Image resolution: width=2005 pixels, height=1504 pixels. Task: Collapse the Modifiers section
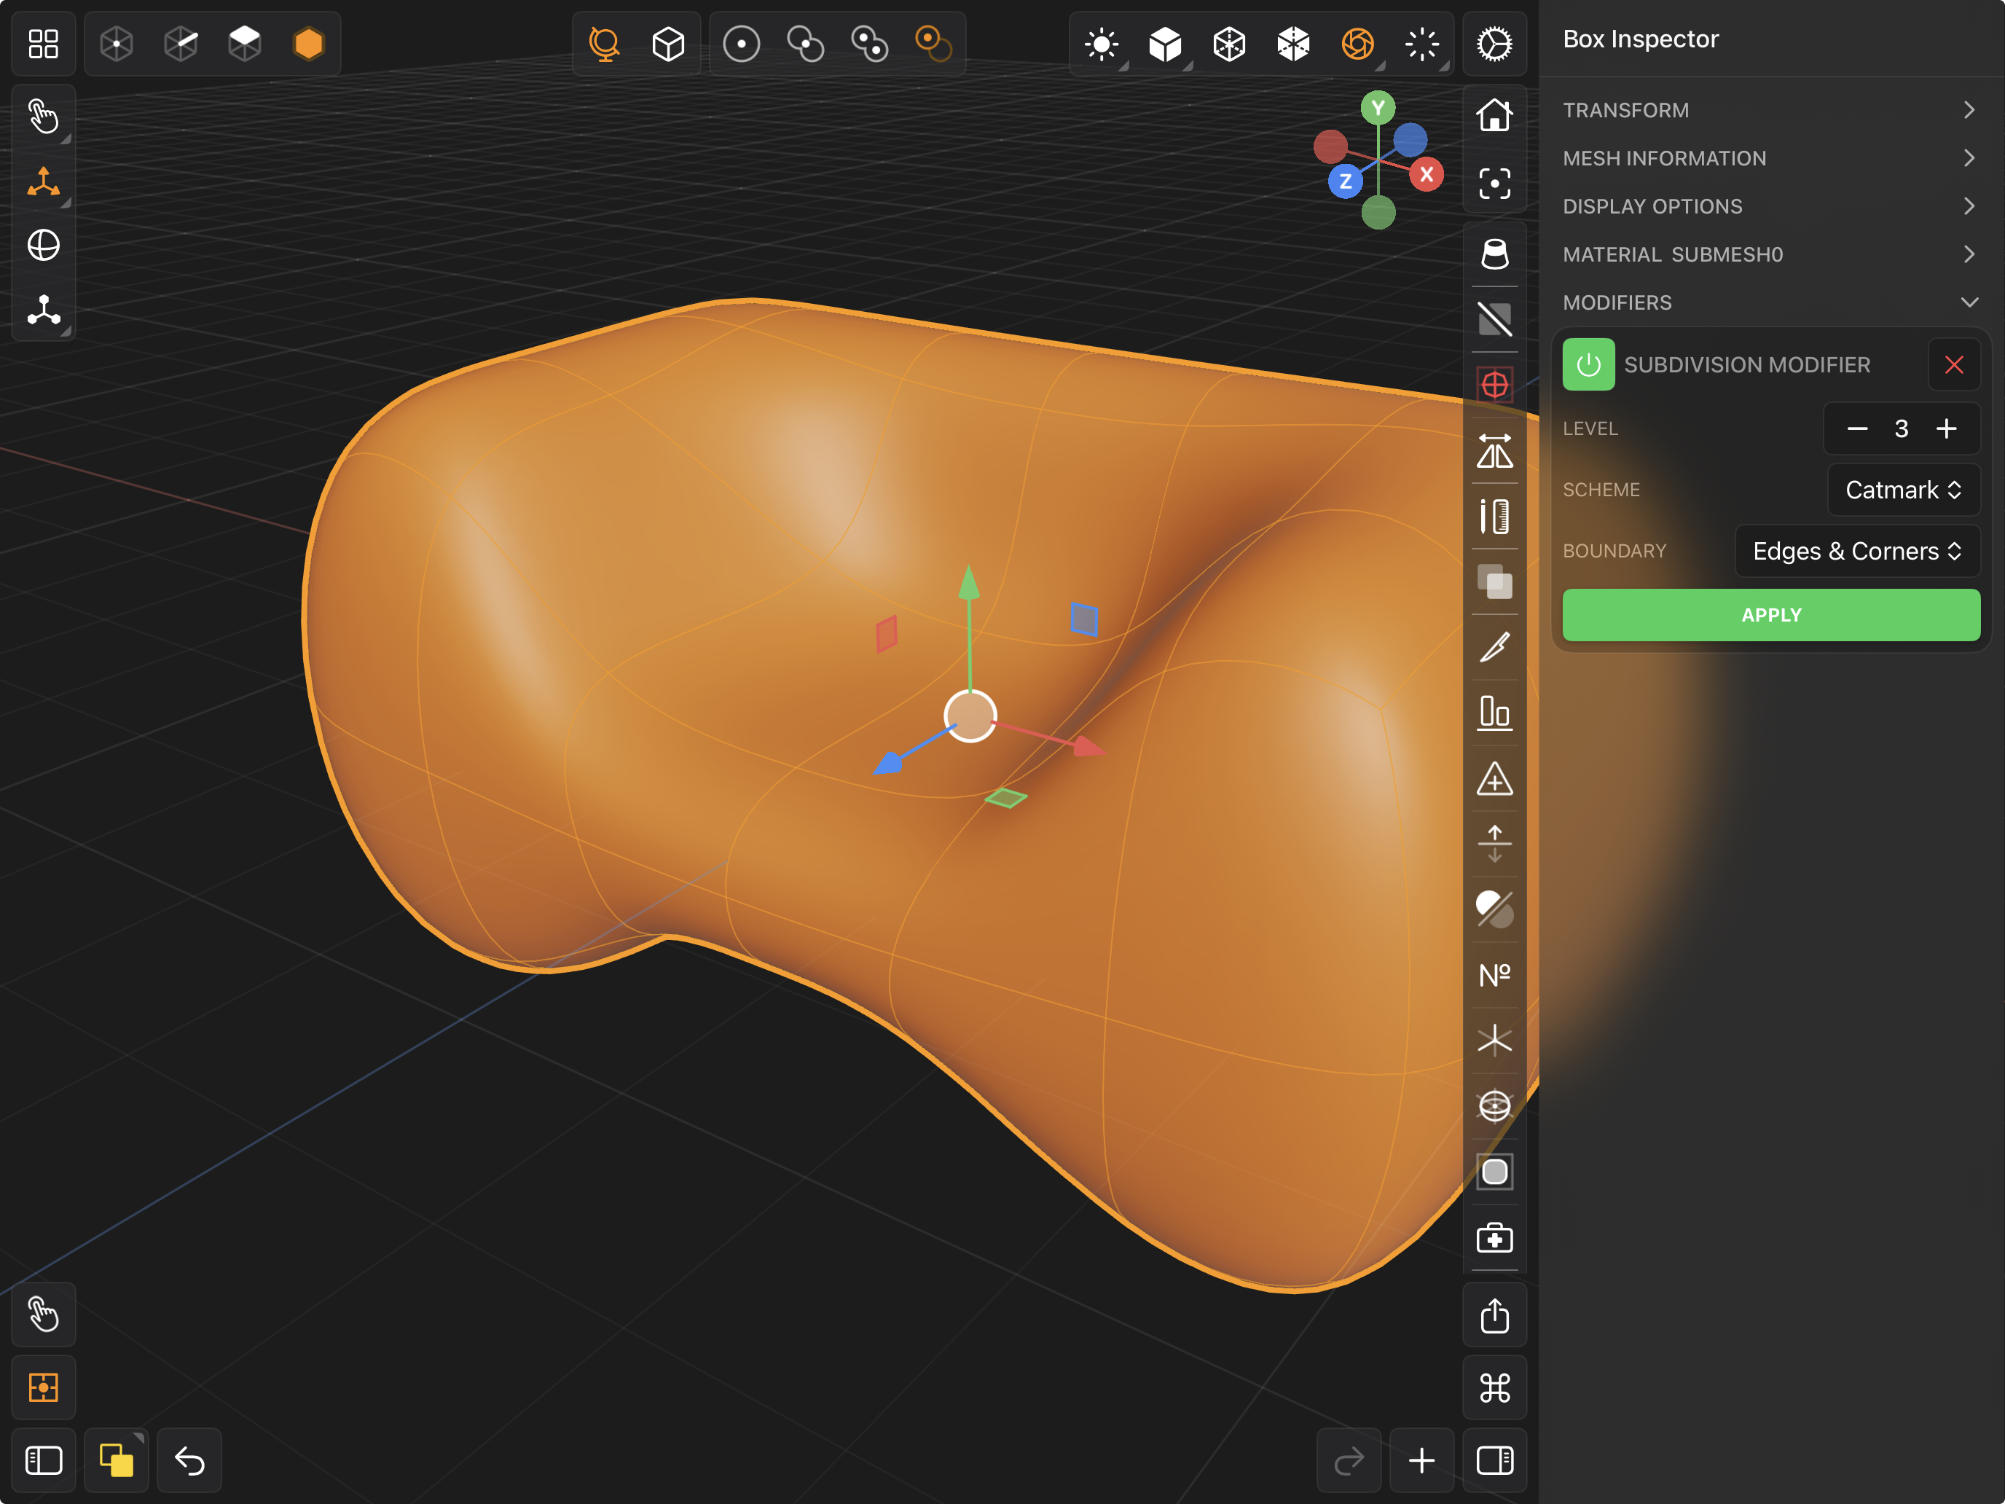coord(1771,302)
